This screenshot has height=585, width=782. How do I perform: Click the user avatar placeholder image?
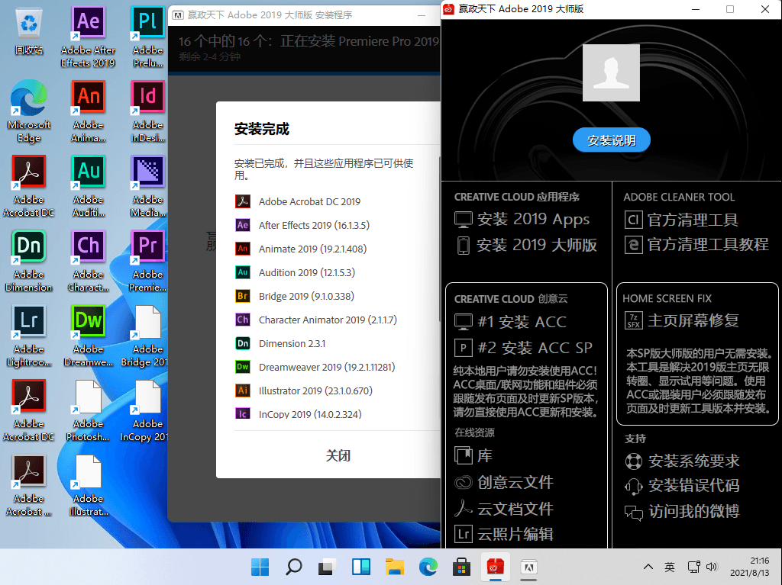point(611,72)
